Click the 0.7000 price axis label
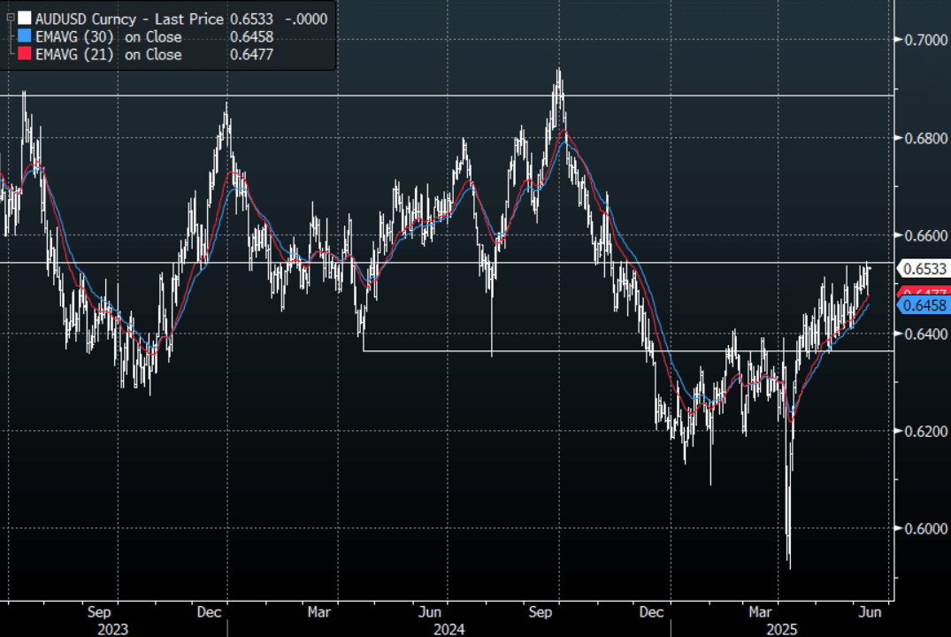 923,40
